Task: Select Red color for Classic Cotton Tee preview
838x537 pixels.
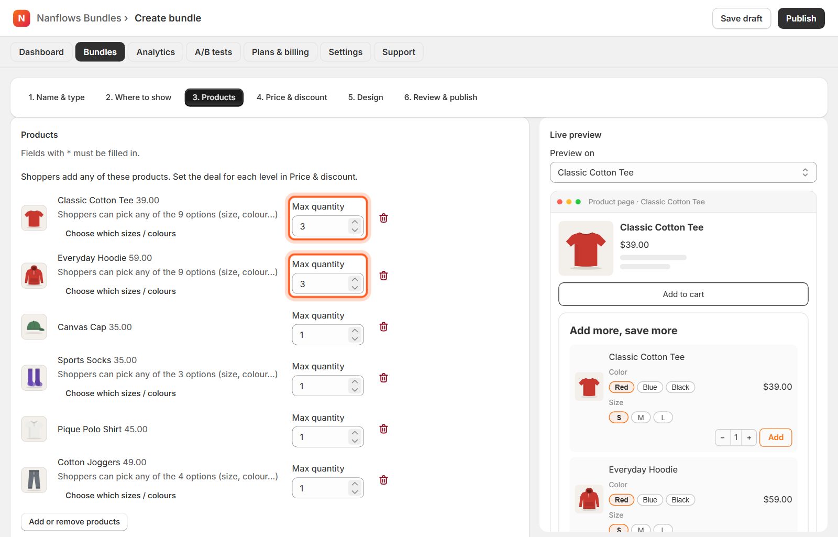Action: [621, 387]
